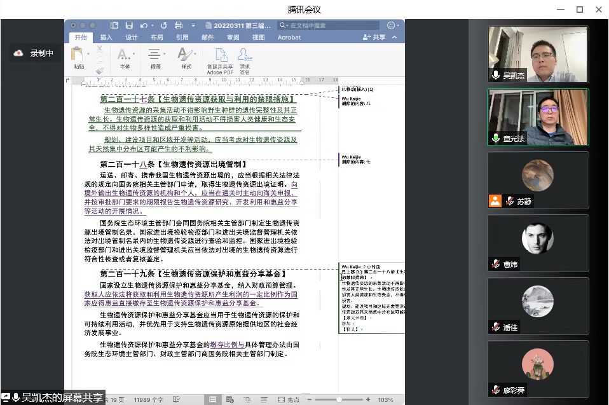Toggle Focus mode in the status bar

pos(289,399)
